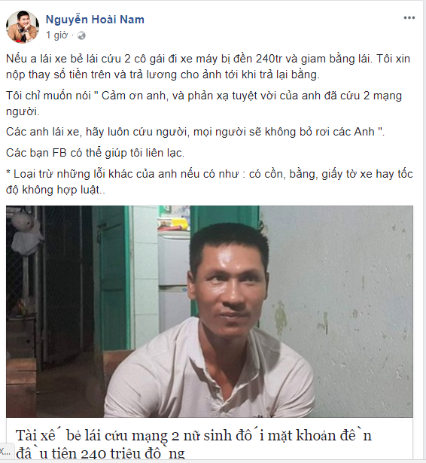Click the sentence 'Tôi chỉ muốn nói'
This screenshot has height=463, width=426.
[x=204, y=104]
